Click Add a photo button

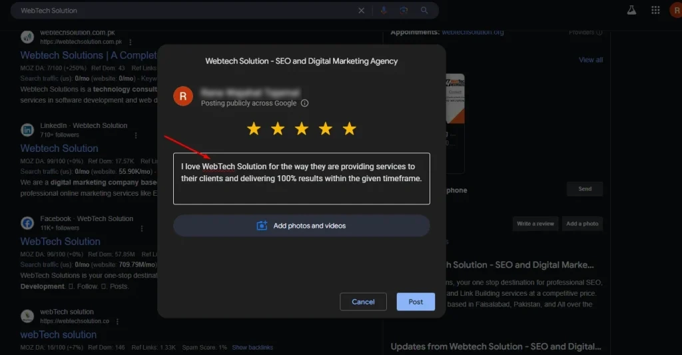tap(582, 224)
